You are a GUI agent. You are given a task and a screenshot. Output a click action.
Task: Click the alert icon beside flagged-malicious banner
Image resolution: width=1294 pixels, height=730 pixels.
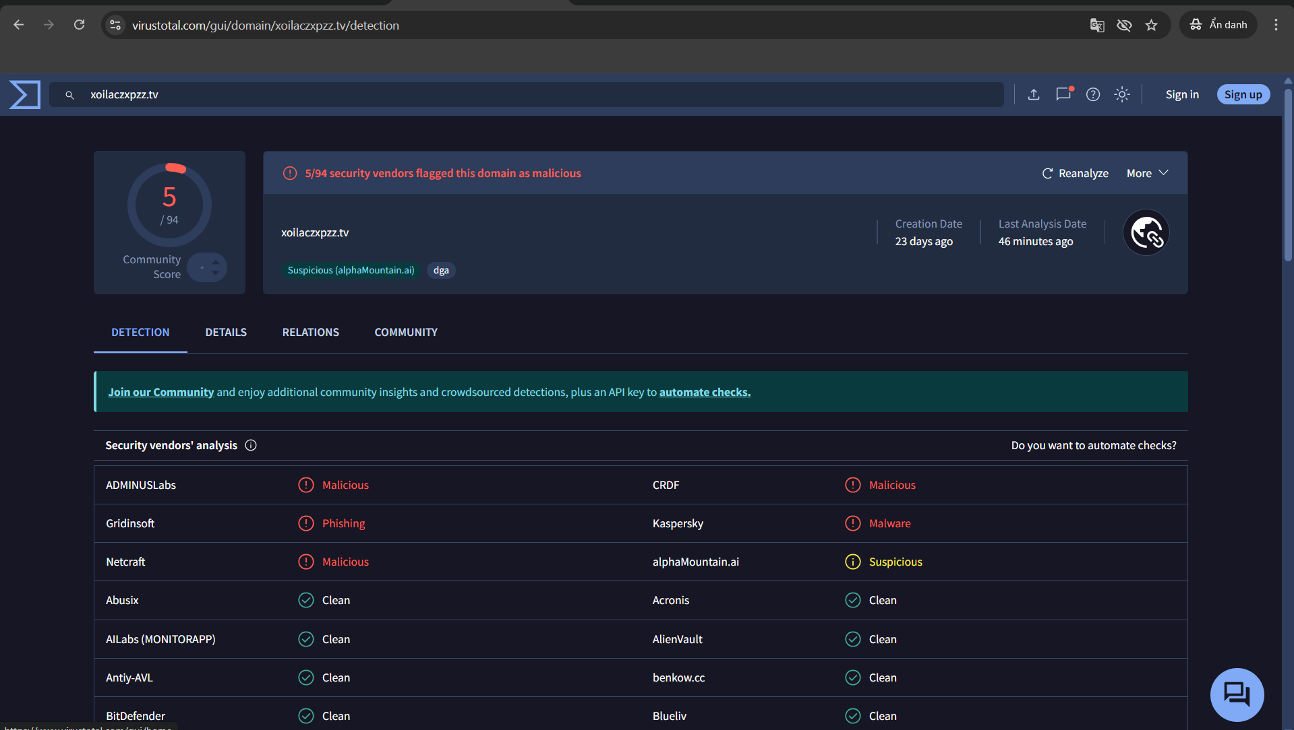click(x=290, y=173)
